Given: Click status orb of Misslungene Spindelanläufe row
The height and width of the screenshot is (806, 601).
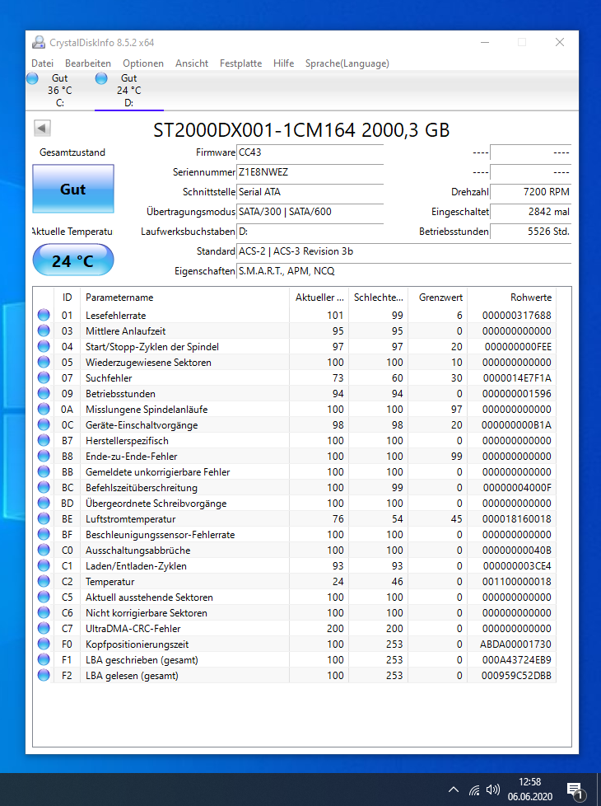Looking at the screenshot, I should [x=44, y=409].
